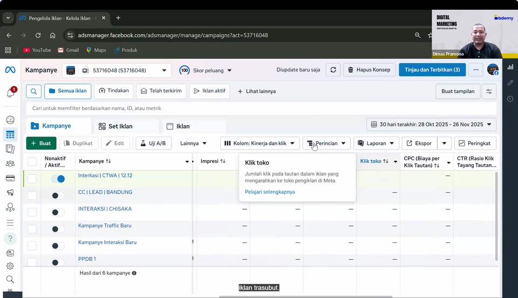
Task: Open Pelajari selengkapnya link in tooltip
Action: pyautogui.click(x=270, y=192)
